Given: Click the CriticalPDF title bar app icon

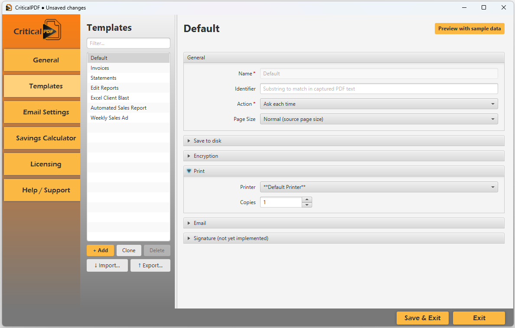Looking at the screenshot, I should (x=9, y=7).
